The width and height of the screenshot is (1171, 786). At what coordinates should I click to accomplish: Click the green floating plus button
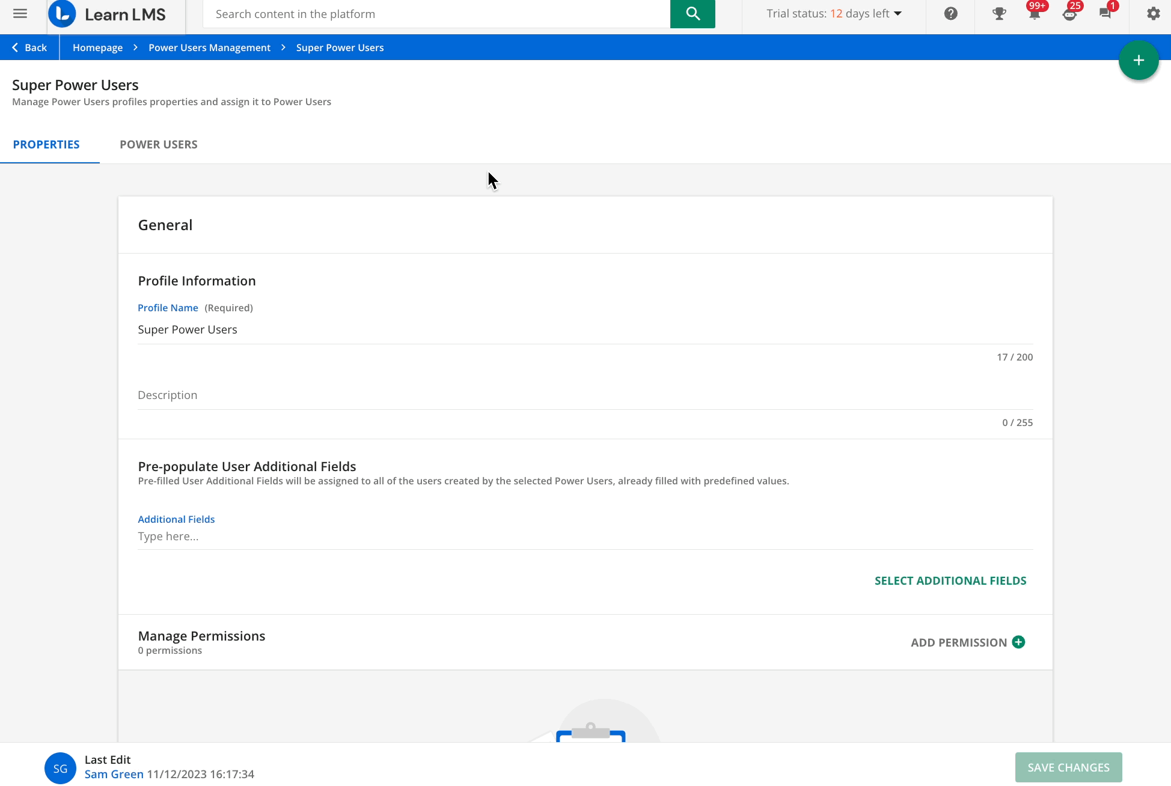pyautogui.click(x=1138, y=60)
